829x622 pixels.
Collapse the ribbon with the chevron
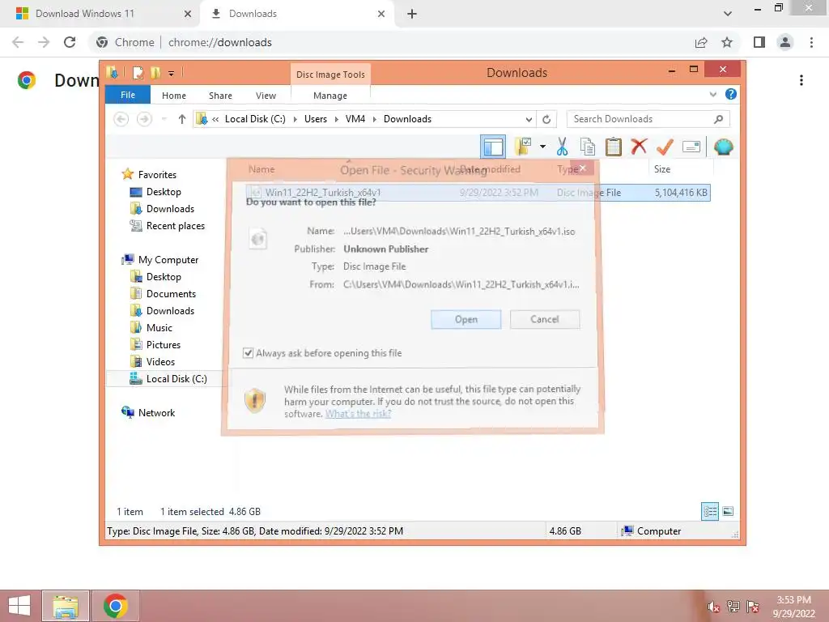coord(712,94)
